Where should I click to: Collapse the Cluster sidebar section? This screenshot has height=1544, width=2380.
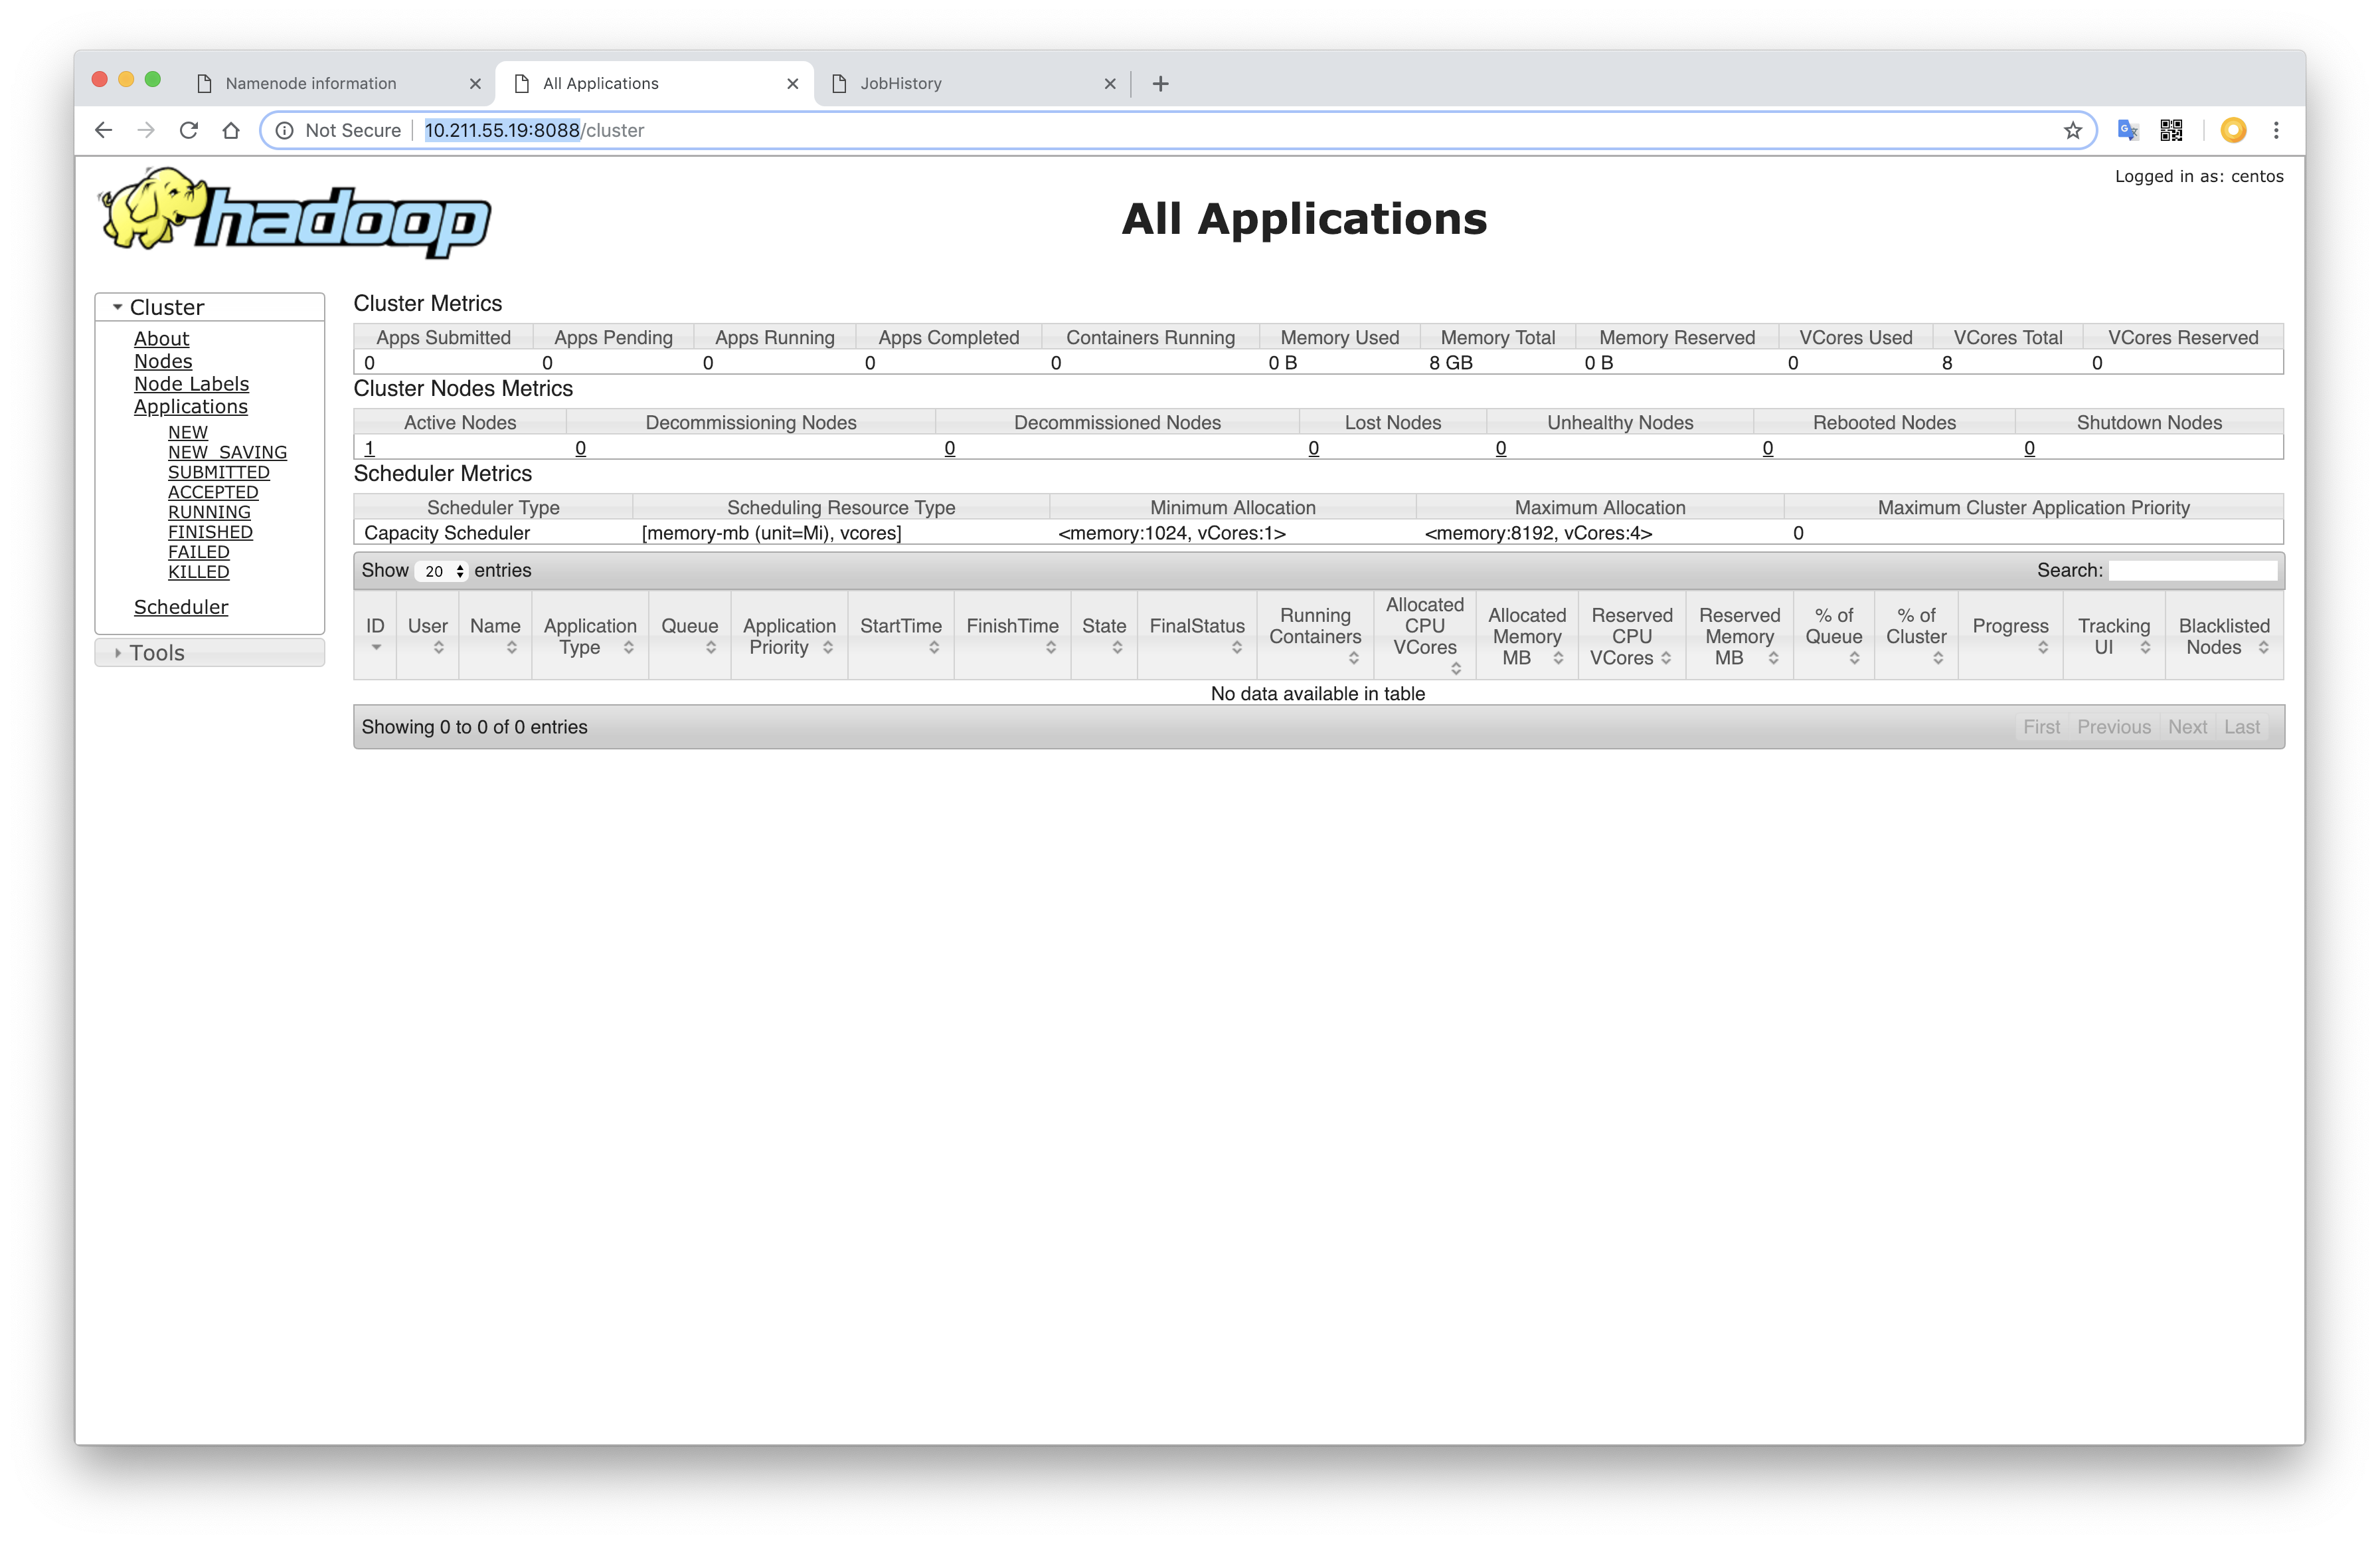click(210, 307)
